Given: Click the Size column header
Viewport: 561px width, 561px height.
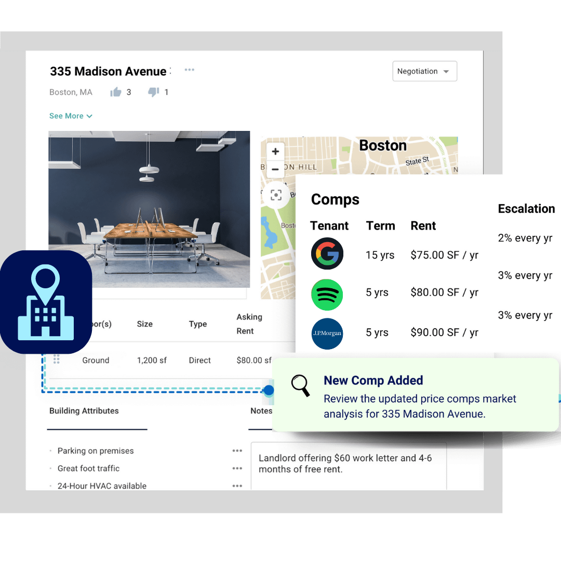Looking at the screenshot, I should [144, 324].
